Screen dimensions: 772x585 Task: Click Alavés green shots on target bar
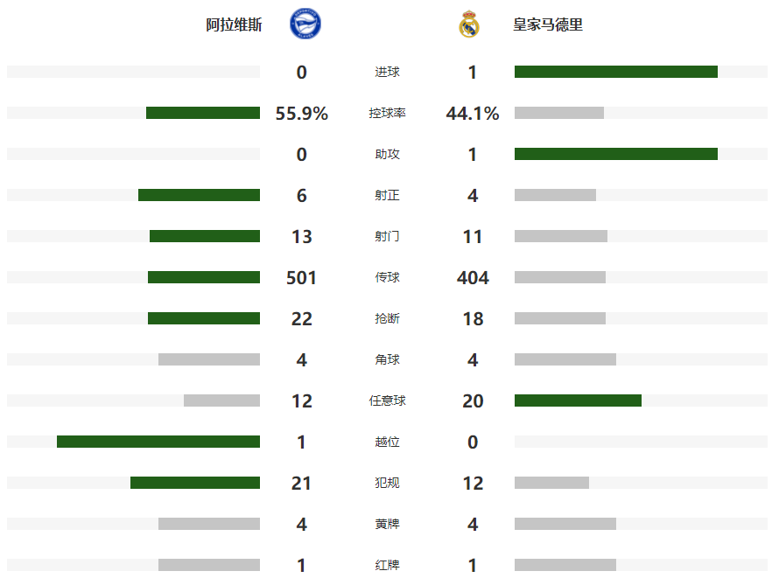[x=199, y=195]
